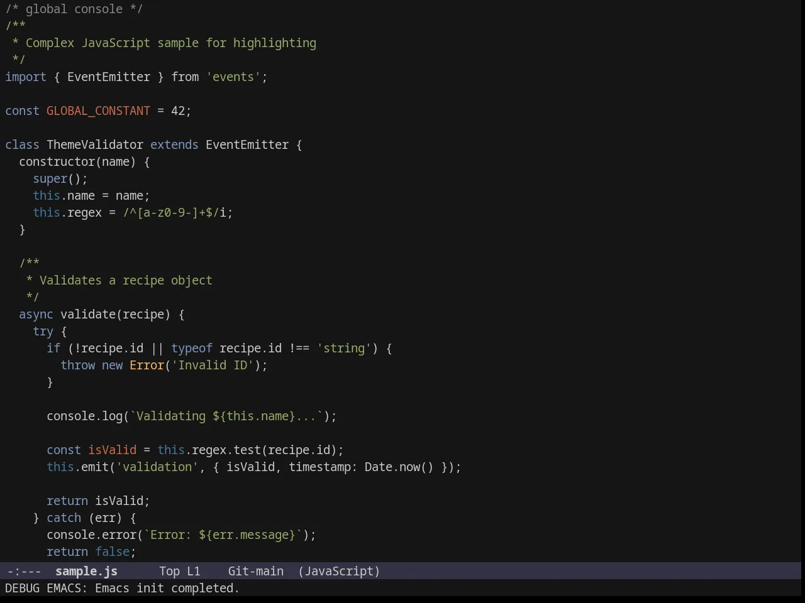Click the GLOBAL_CONSTANT identifier
The width and height of the screenshot is (805, 603).
point(98,111)
